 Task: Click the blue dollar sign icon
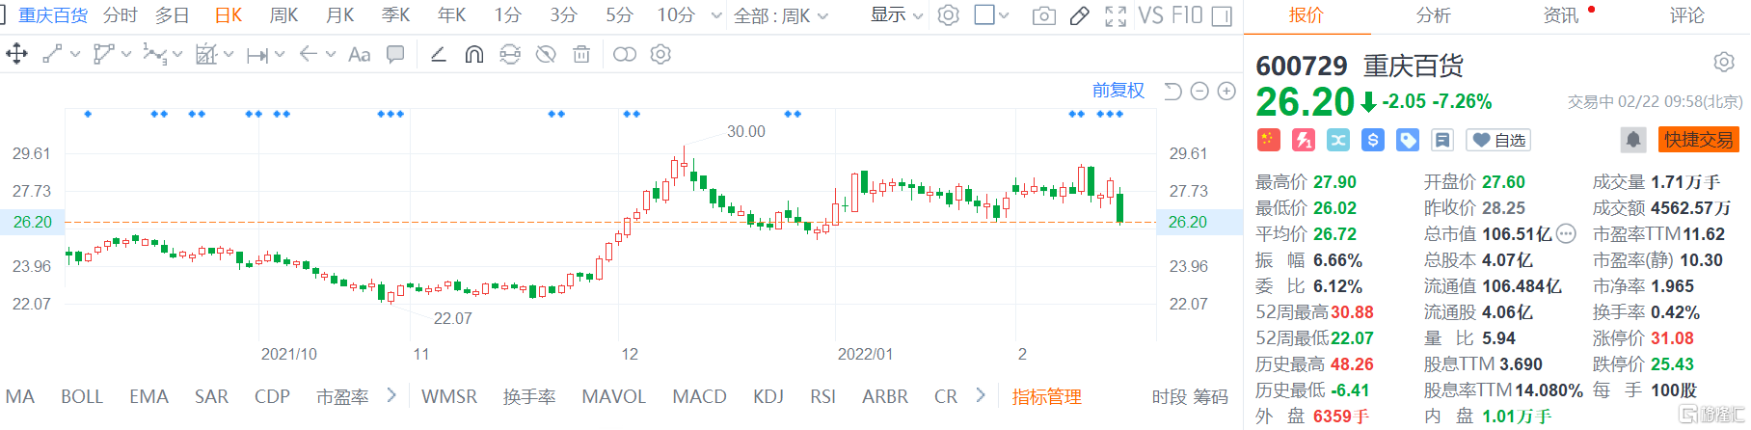[1373, 140]
